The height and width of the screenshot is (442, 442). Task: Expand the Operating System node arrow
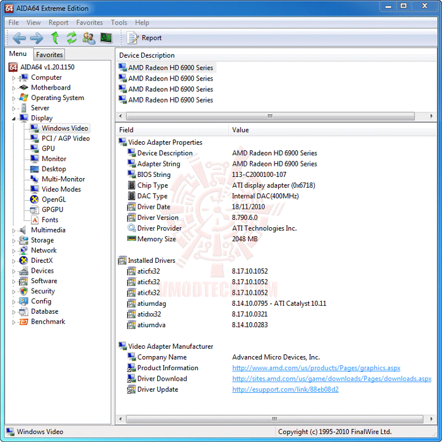(x=14, y=98)
